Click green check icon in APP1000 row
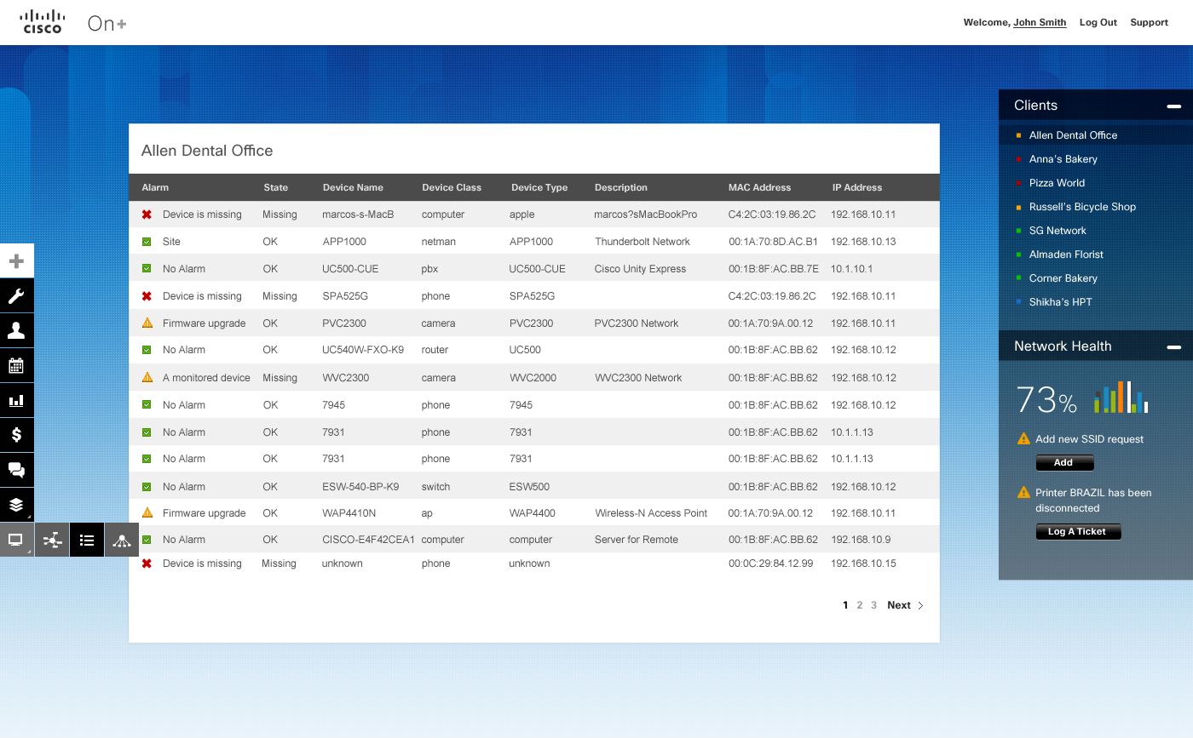Image resolution: width=1193 pixels, height=738 pixels. [x=147, y=242]
